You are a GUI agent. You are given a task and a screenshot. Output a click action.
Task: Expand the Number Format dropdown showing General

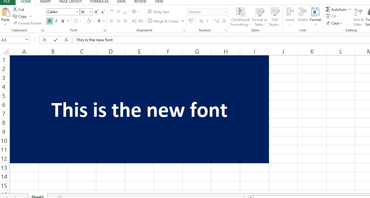point(225,12)
